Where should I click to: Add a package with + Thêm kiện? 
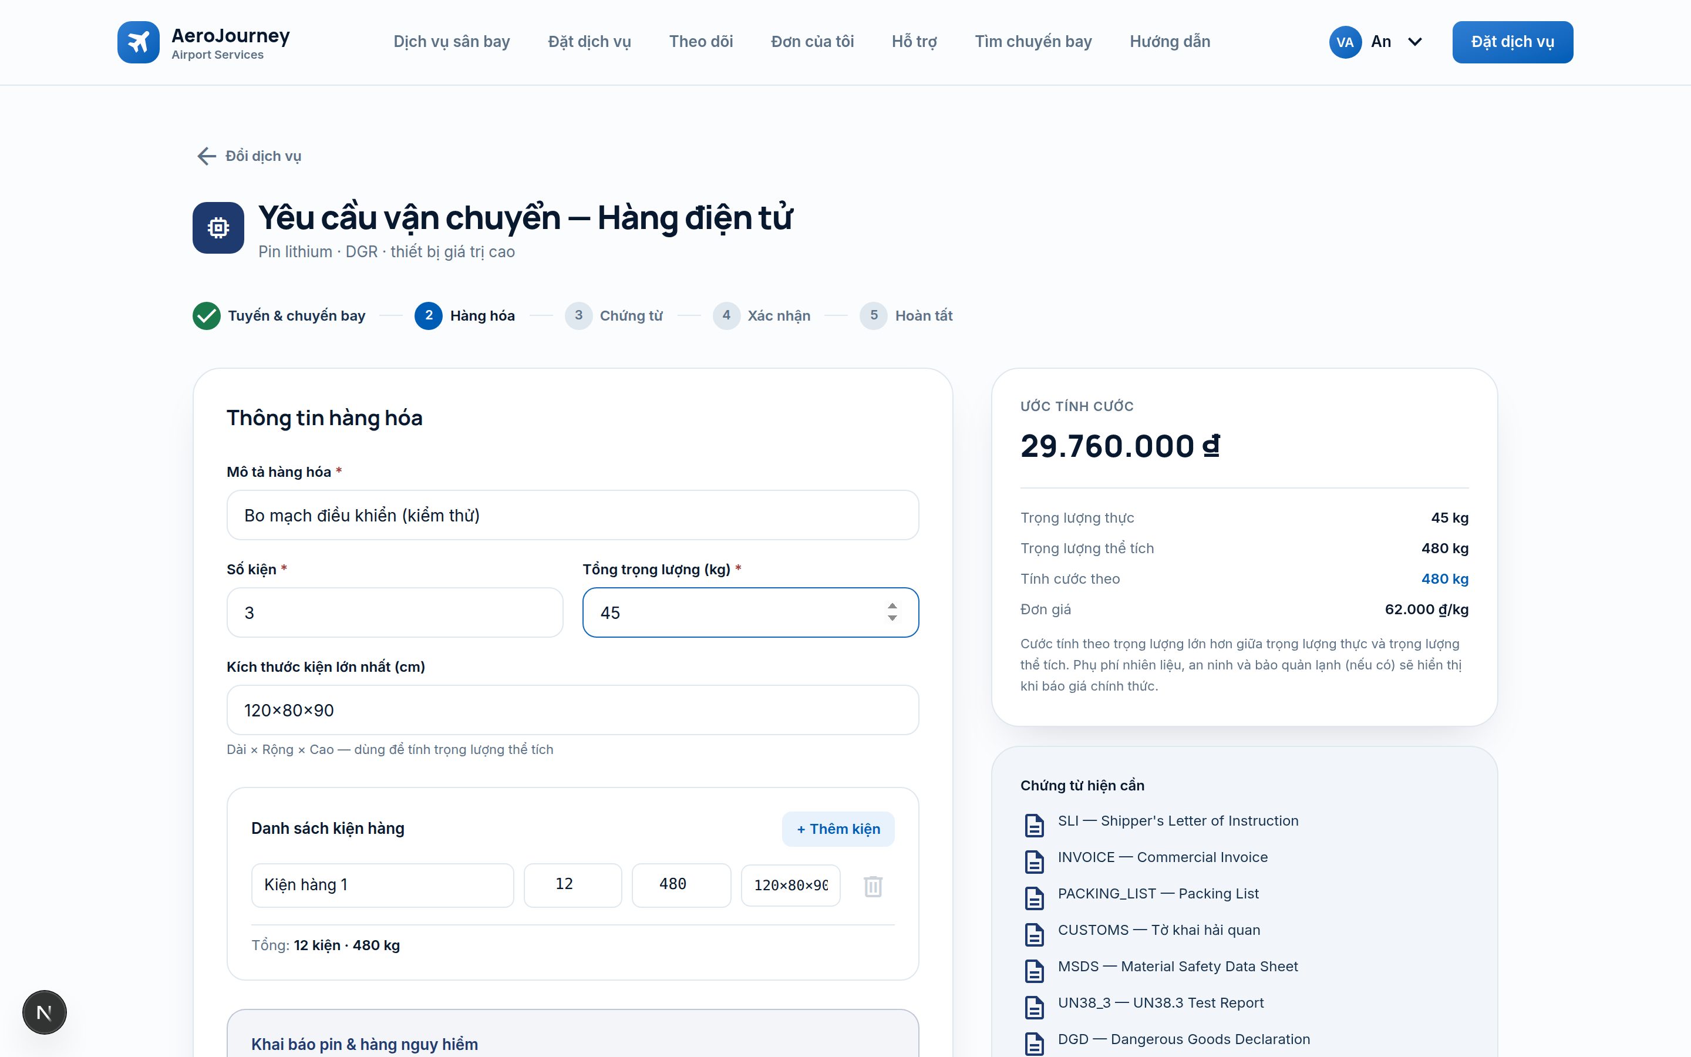(x=838, y=829)
